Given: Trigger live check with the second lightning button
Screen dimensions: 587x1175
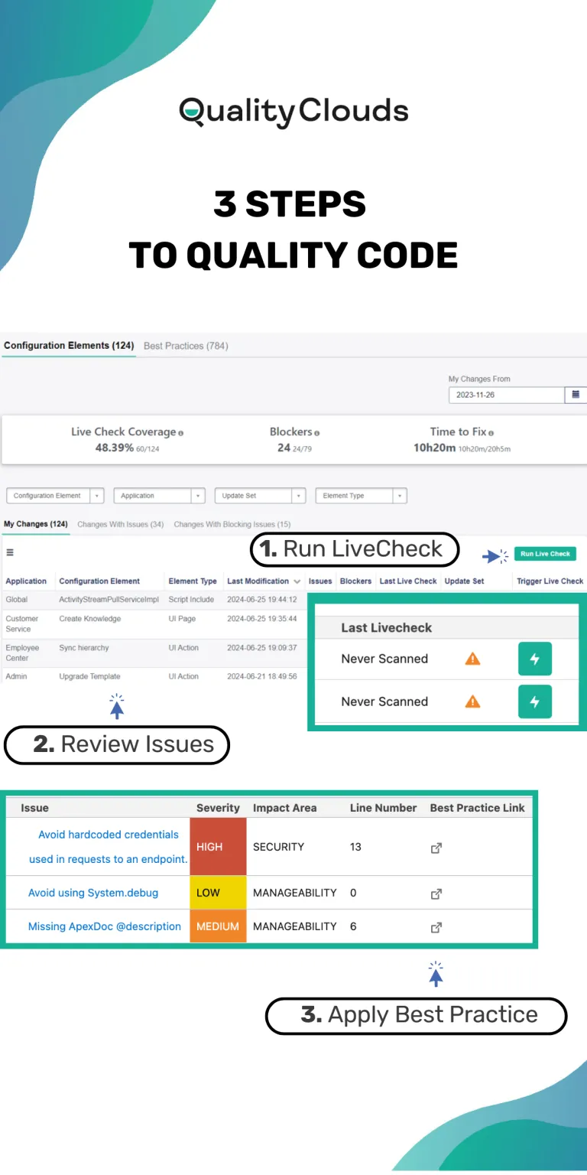Looking at the screenshot, I should pos(534,702).
